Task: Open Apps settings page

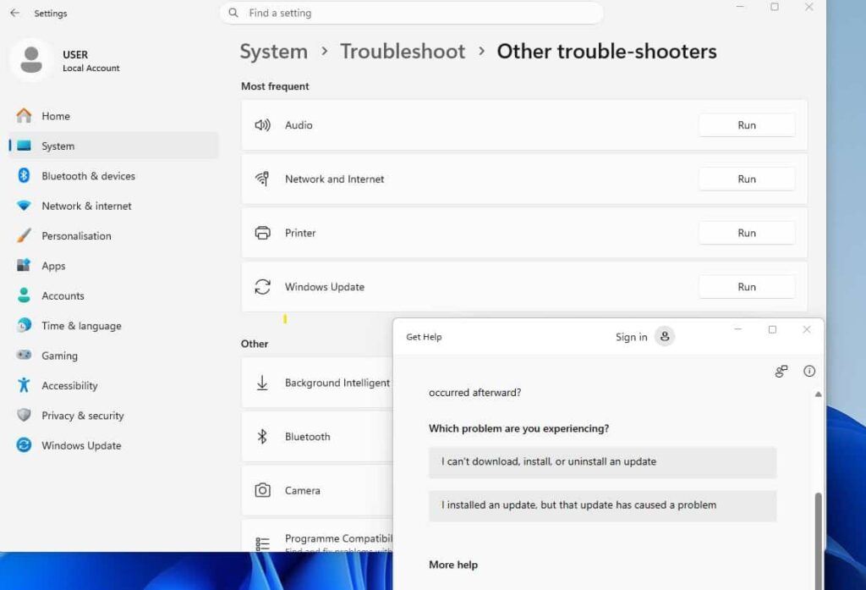Action: (114, 266)
